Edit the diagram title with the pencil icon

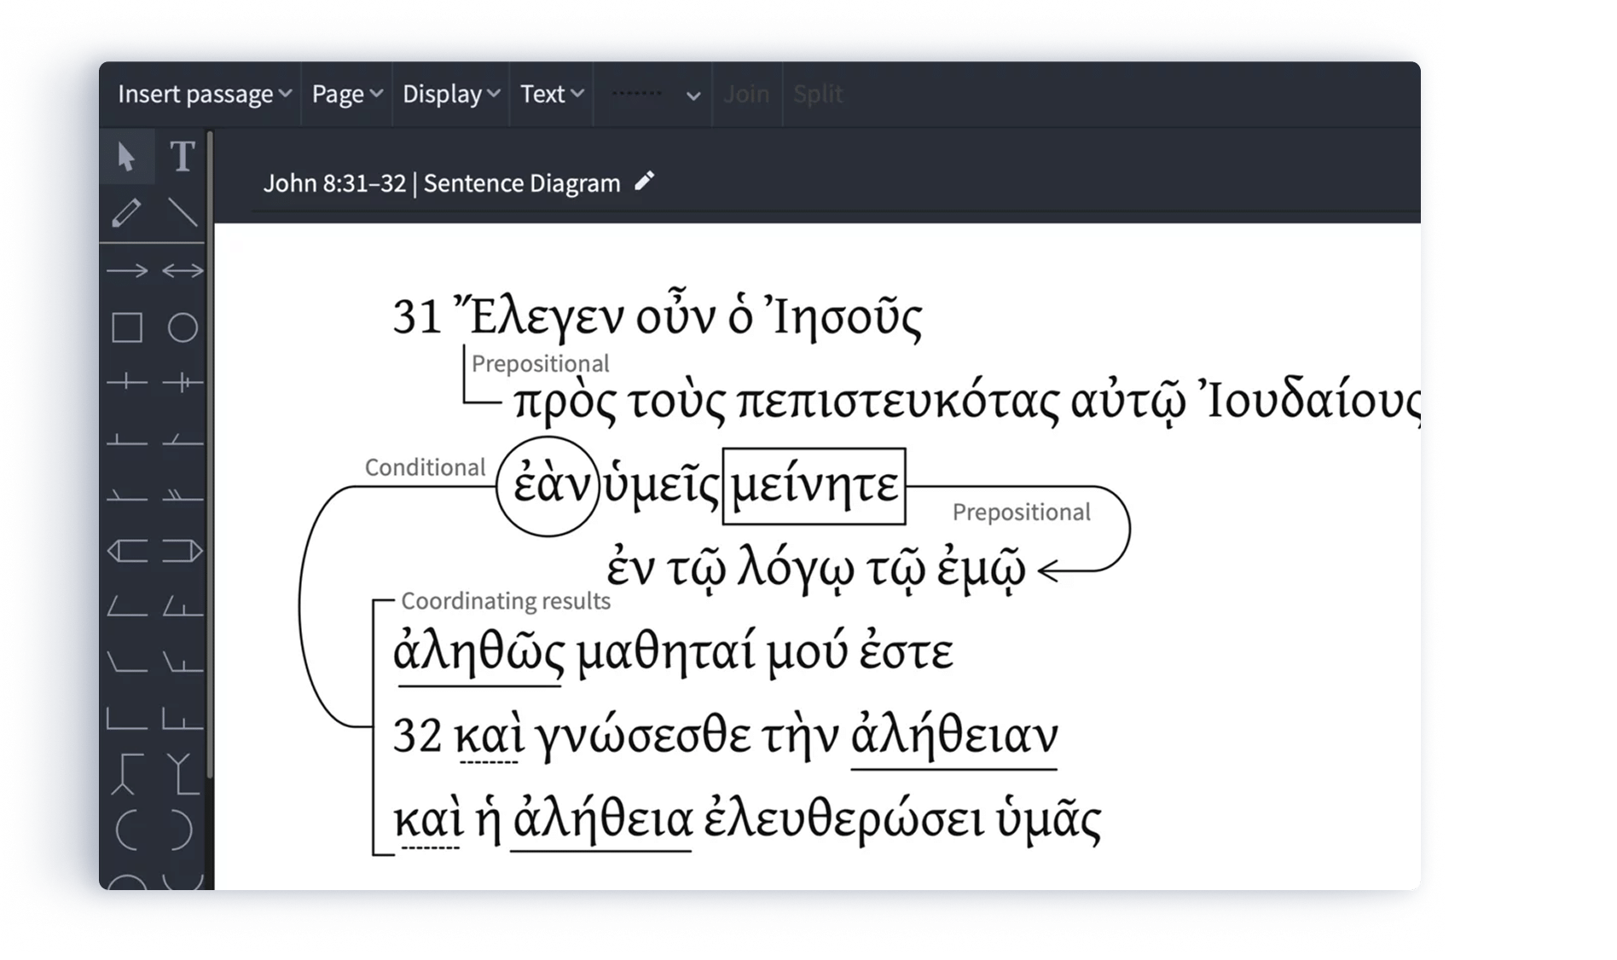click(645, 181)
